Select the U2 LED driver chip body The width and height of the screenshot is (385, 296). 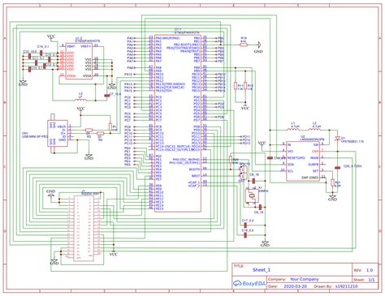[303, 161]
